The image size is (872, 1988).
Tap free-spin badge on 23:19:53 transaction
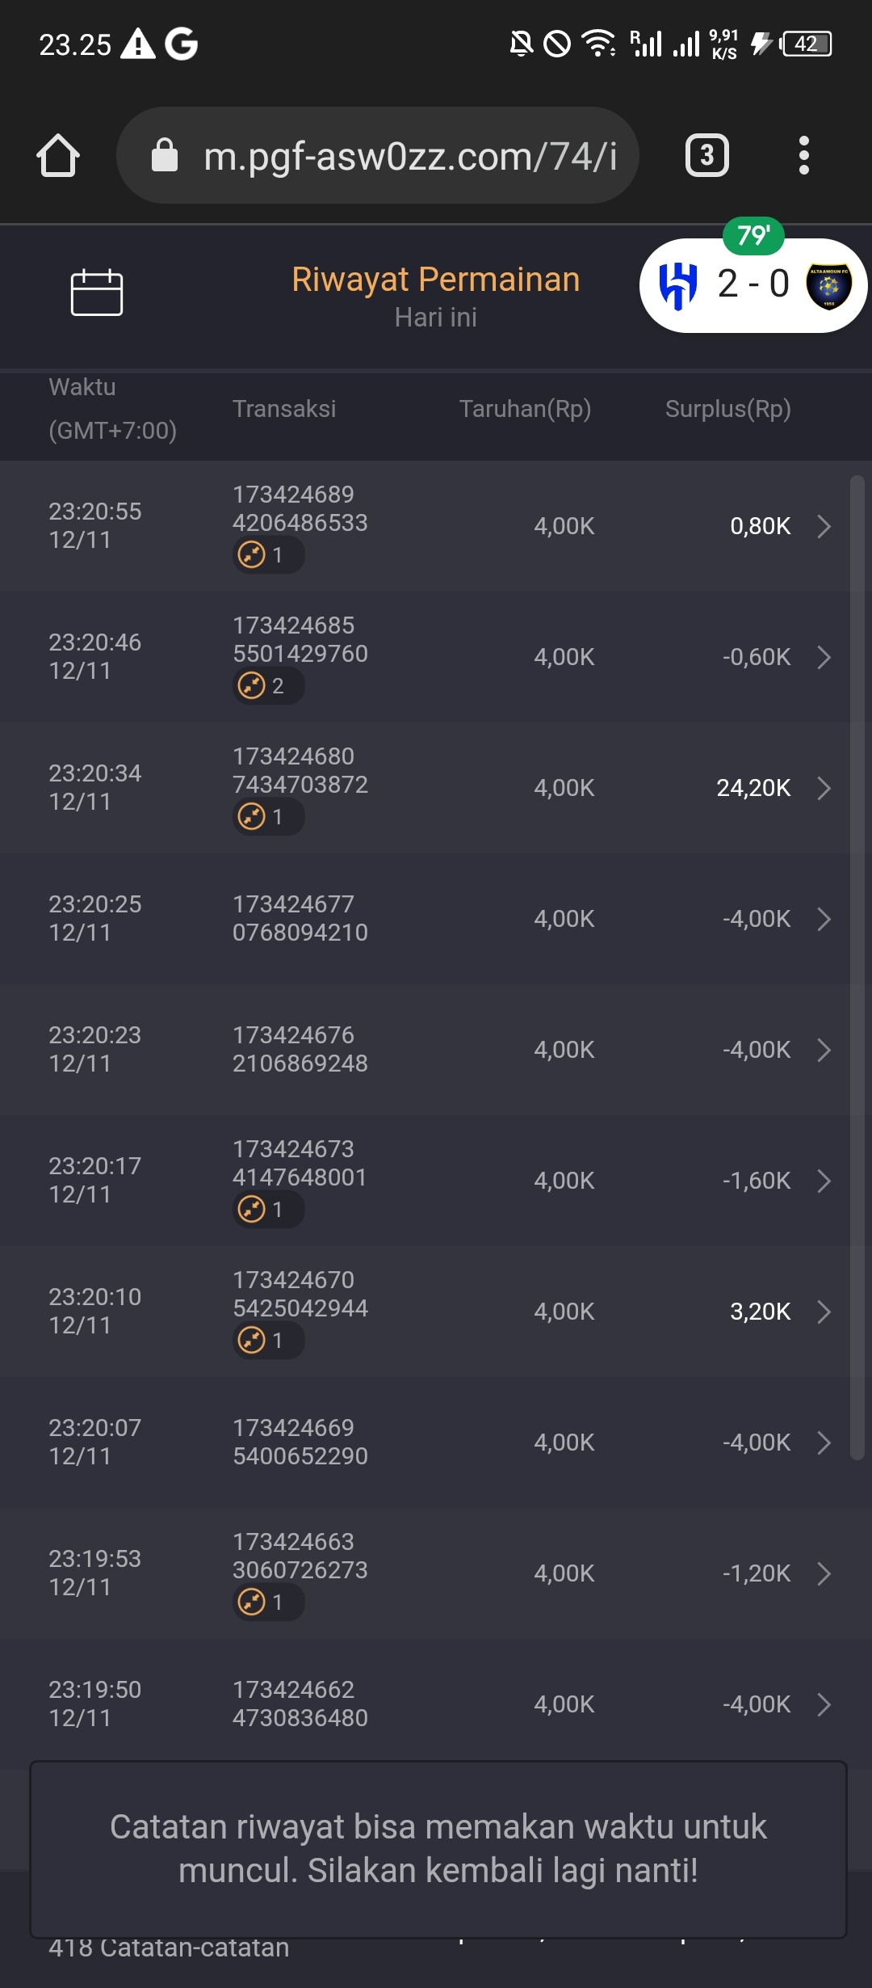tap(267, 1602)
